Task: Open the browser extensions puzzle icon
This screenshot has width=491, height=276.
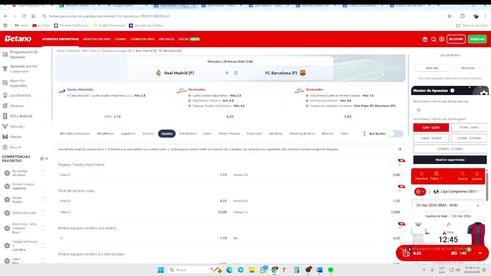Action: click(463, 16)
